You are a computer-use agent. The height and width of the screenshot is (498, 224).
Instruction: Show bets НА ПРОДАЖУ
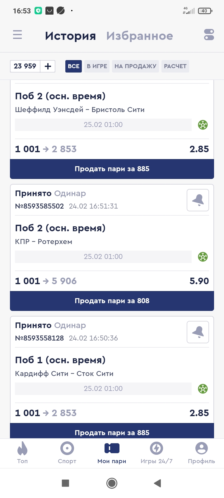[135, 66]
